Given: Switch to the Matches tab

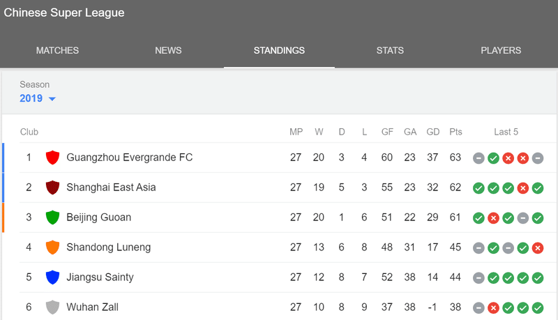Looking at the screenshot, I should 57,50.
